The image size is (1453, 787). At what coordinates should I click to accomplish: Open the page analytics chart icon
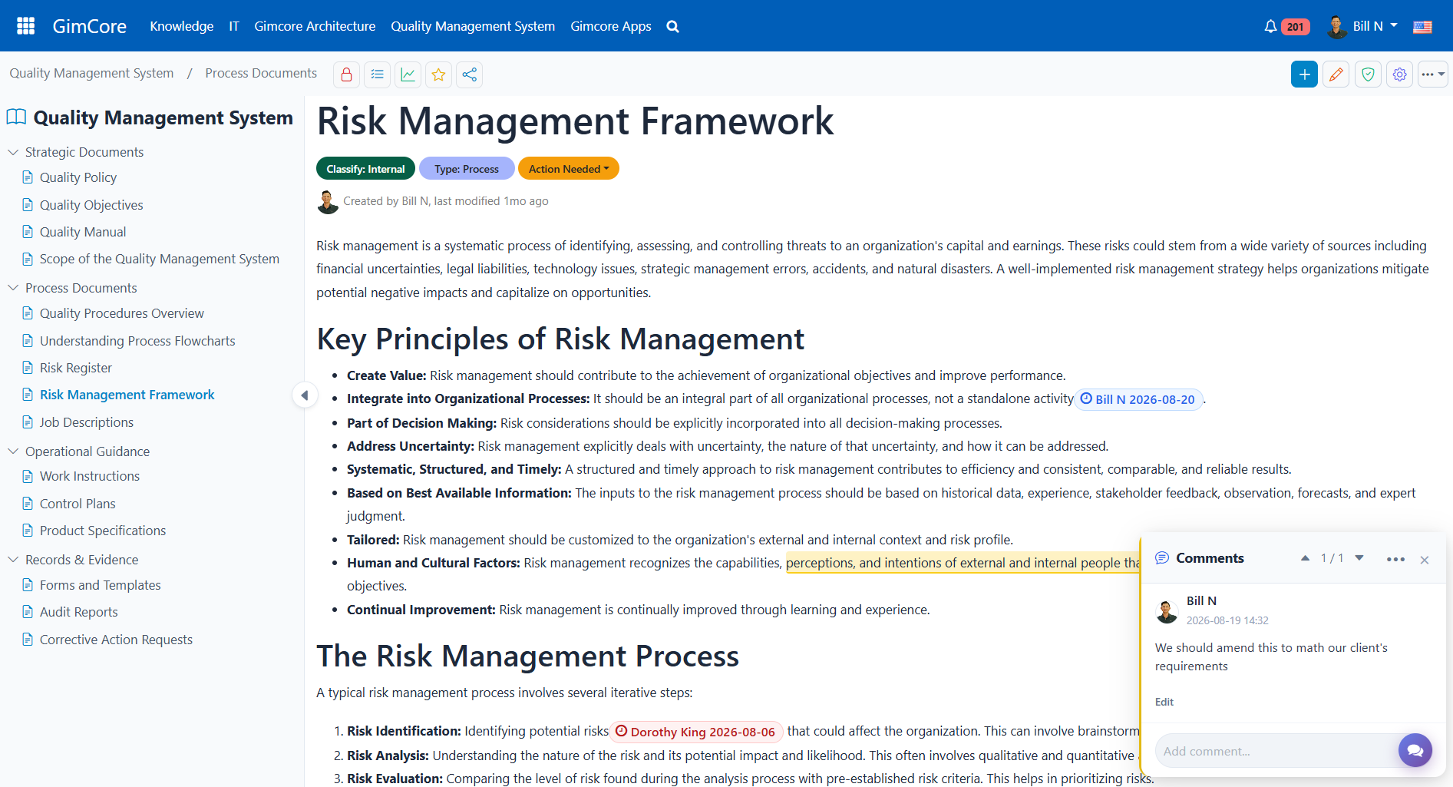408,74
